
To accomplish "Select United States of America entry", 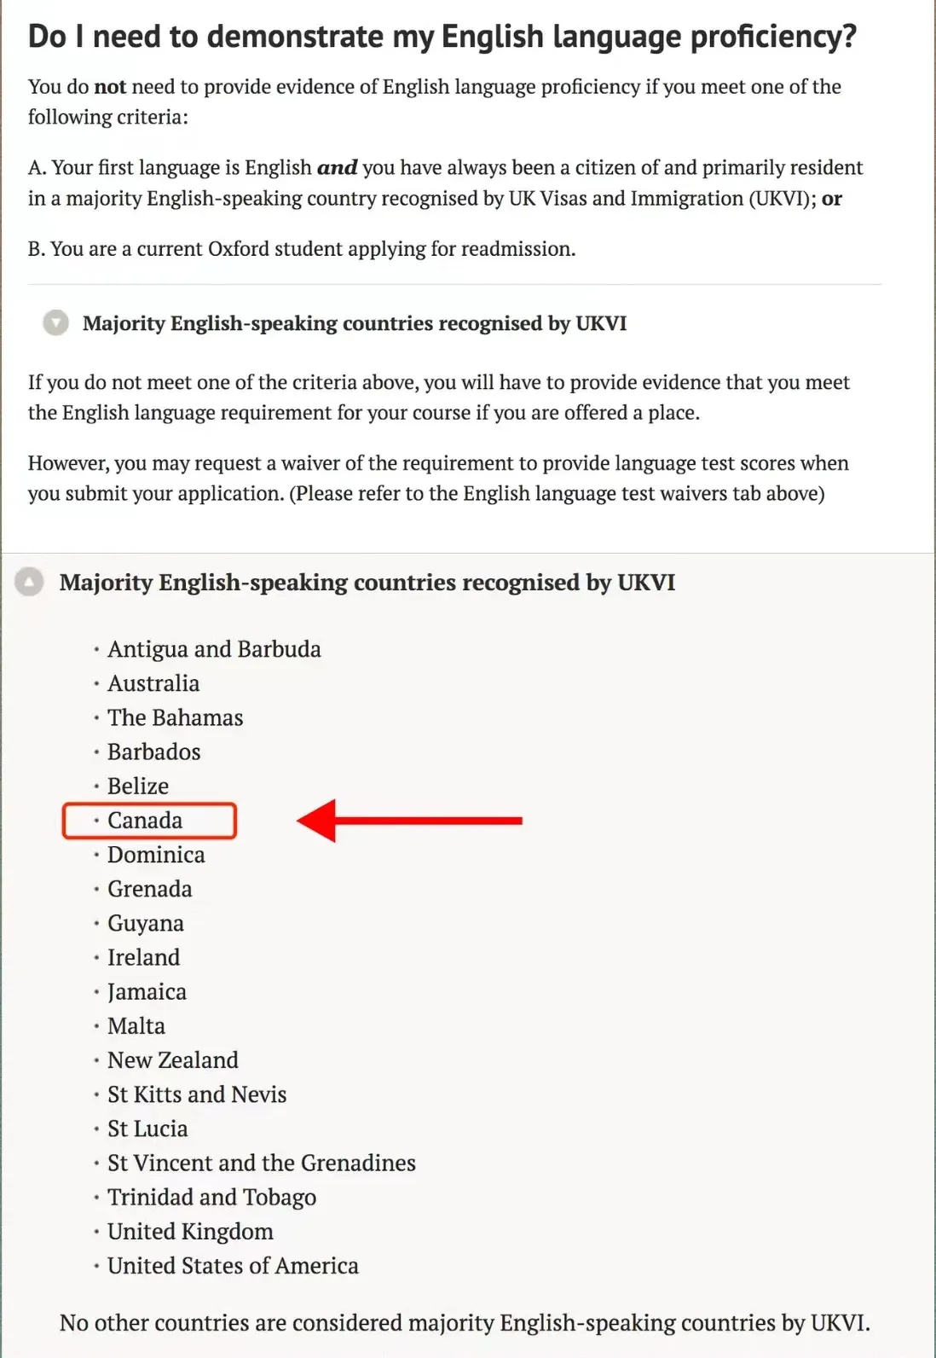I will [233, 1265].
